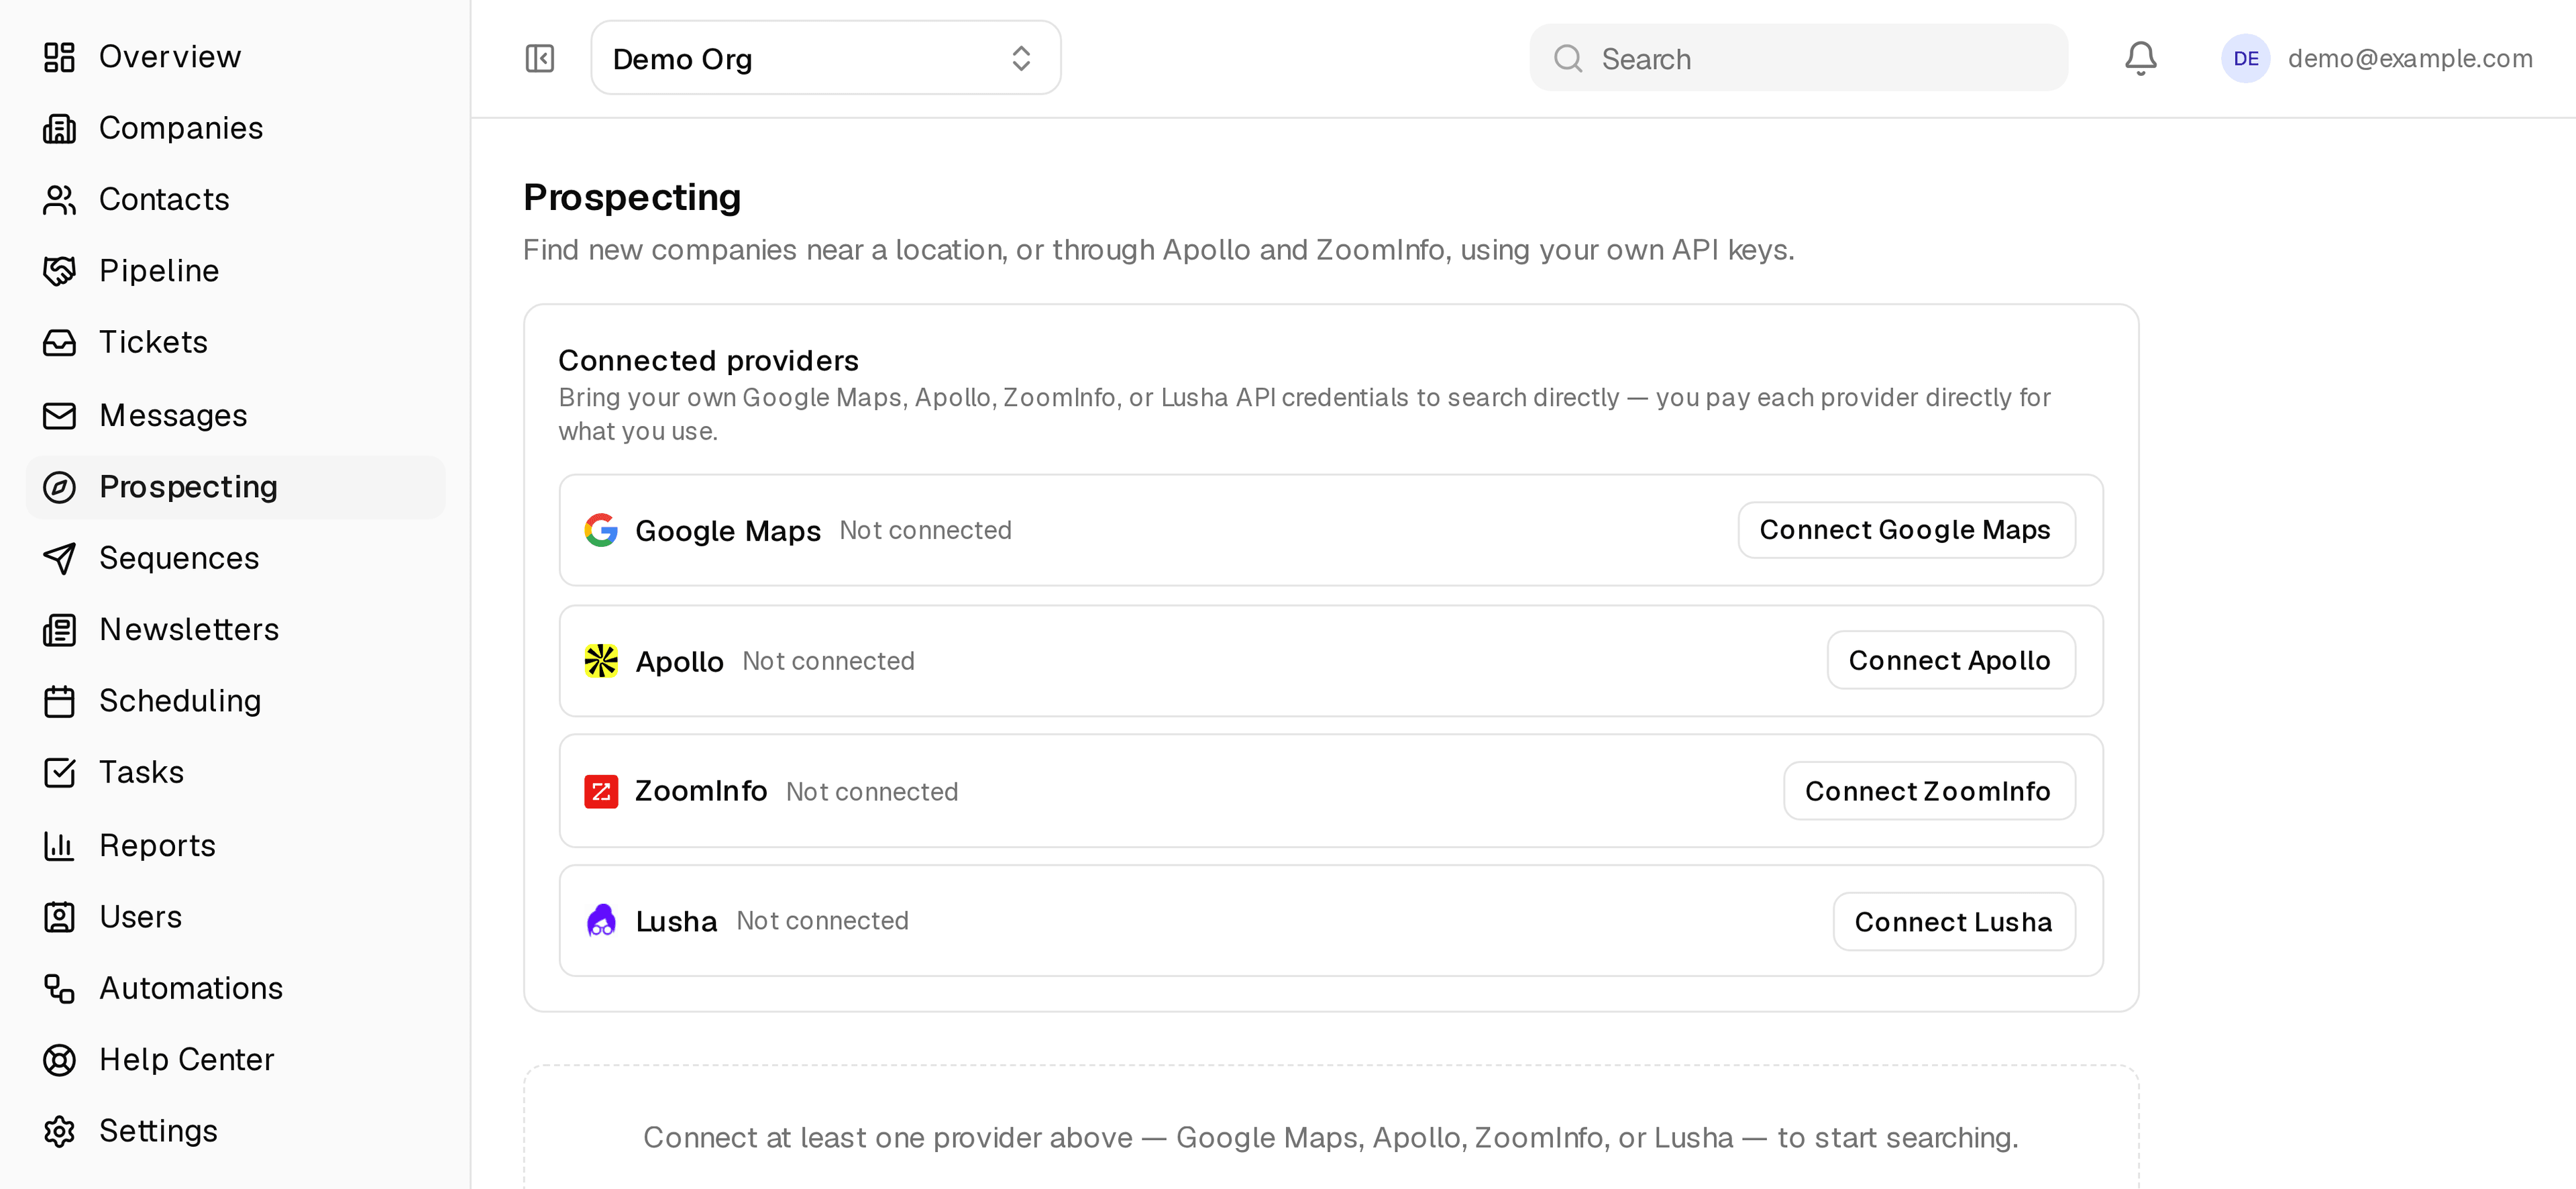The image size is (2576, 1189).
Task: Click the Users badge icon
Action: click(59, 917)
